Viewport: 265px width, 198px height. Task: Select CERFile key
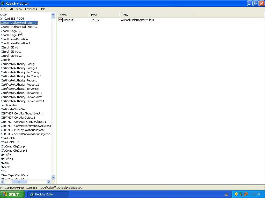click(6, 60)
